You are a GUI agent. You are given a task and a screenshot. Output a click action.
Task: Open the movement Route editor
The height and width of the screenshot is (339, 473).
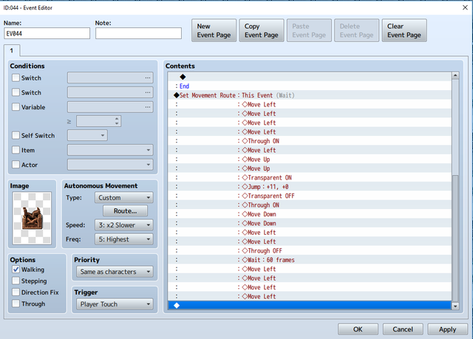pos(125,211)
